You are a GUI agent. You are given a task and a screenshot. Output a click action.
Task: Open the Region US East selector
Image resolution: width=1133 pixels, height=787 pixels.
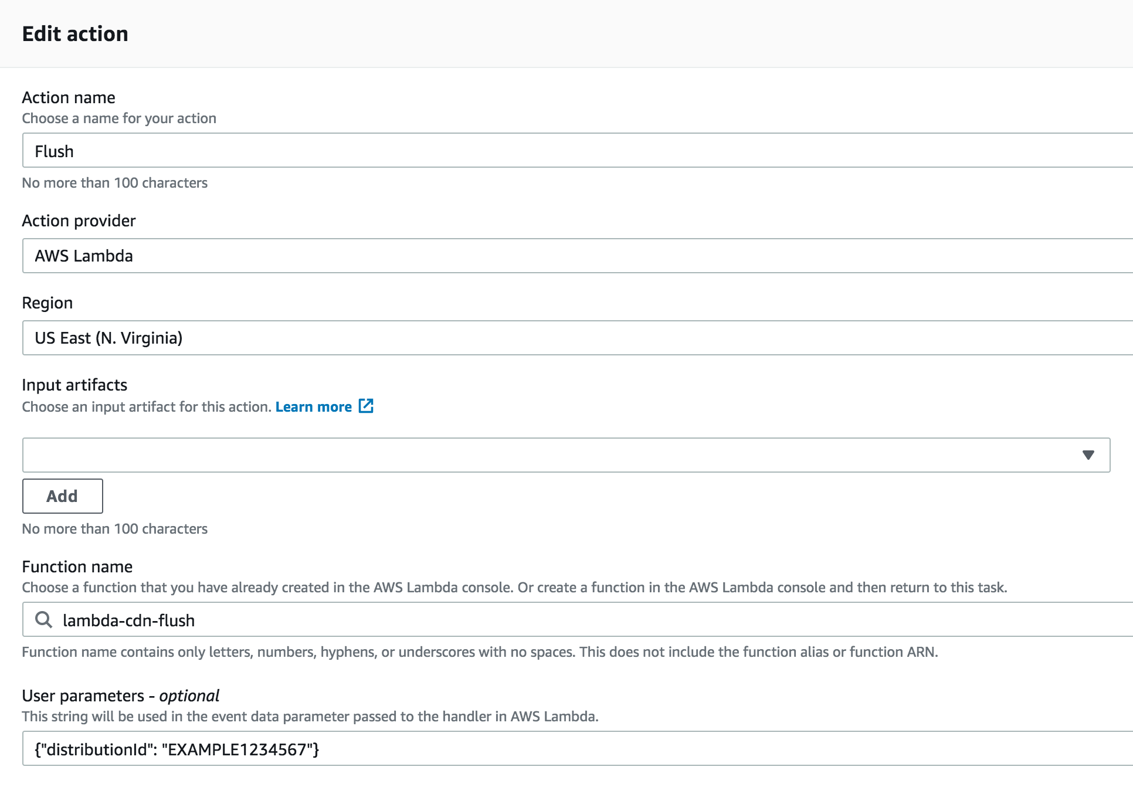pos(578,338)
